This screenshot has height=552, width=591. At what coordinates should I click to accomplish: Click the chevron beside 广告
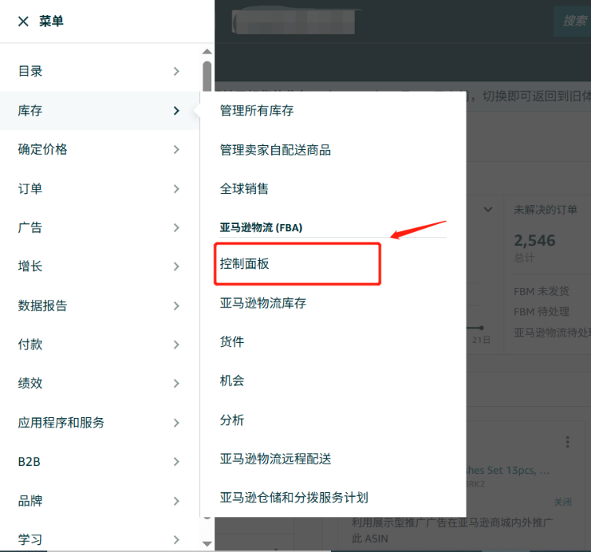pos(177,228)
